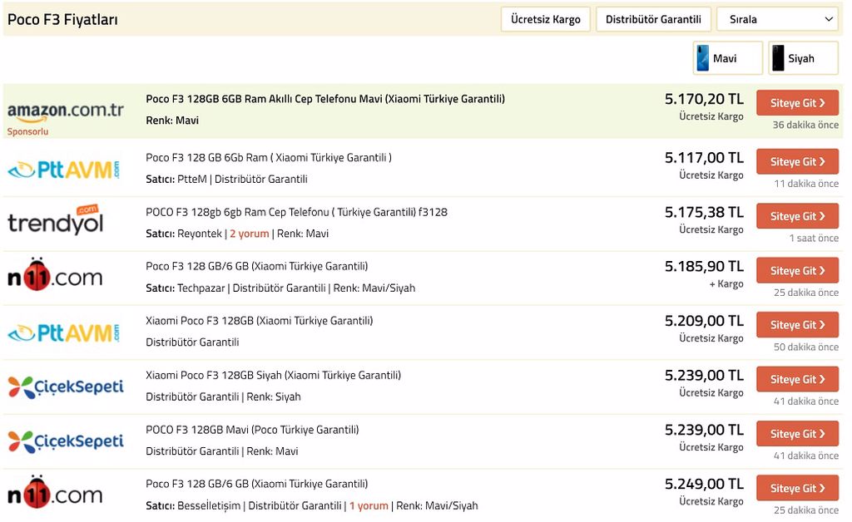Click Siteye Git for the Trendyol offer
The width and height of the screenshot is (852, 522).
point(797,216)
